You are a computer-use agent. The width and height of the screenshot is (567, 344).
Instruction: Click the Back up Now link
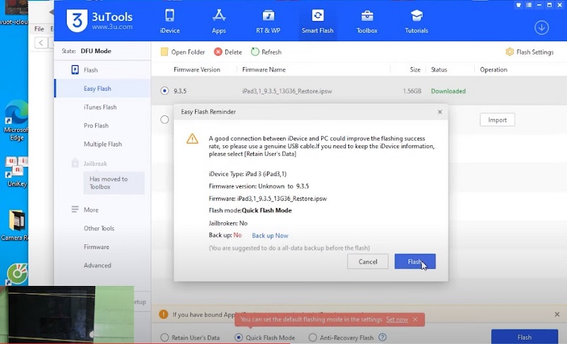pos(270,235)
